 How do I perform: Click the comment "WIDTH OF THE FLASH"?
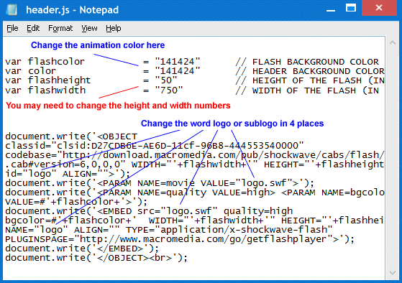304,91
